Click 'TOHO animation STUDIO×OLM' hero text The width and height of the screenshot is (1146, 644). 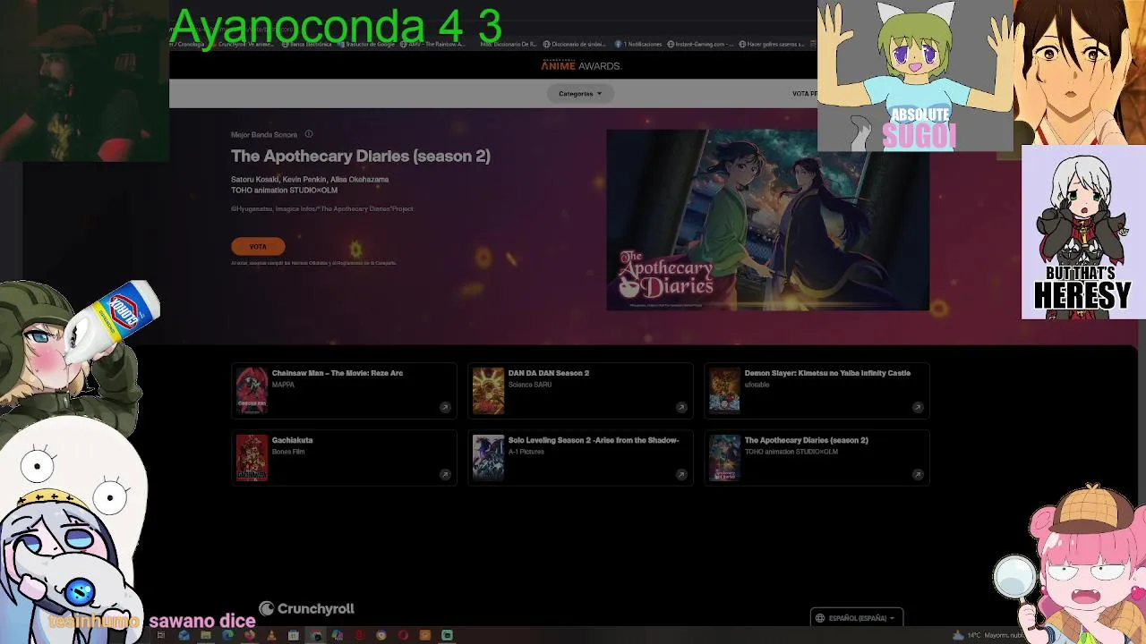[x=284, y=191]
